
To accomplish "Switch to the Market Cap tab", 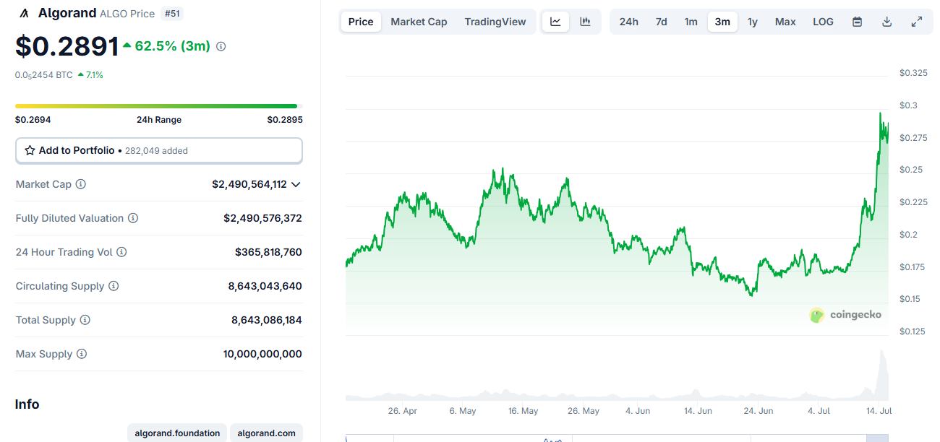I will (x=419, y=22).
